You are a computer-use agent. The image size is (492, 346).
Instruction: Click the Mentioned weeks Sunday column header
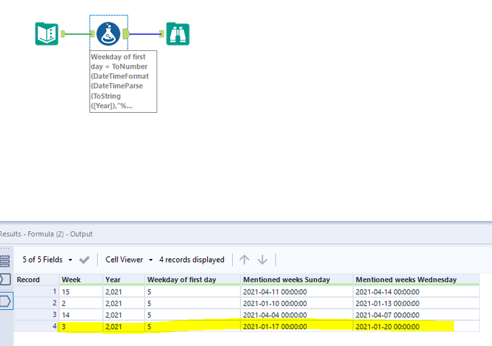point(286,279)
